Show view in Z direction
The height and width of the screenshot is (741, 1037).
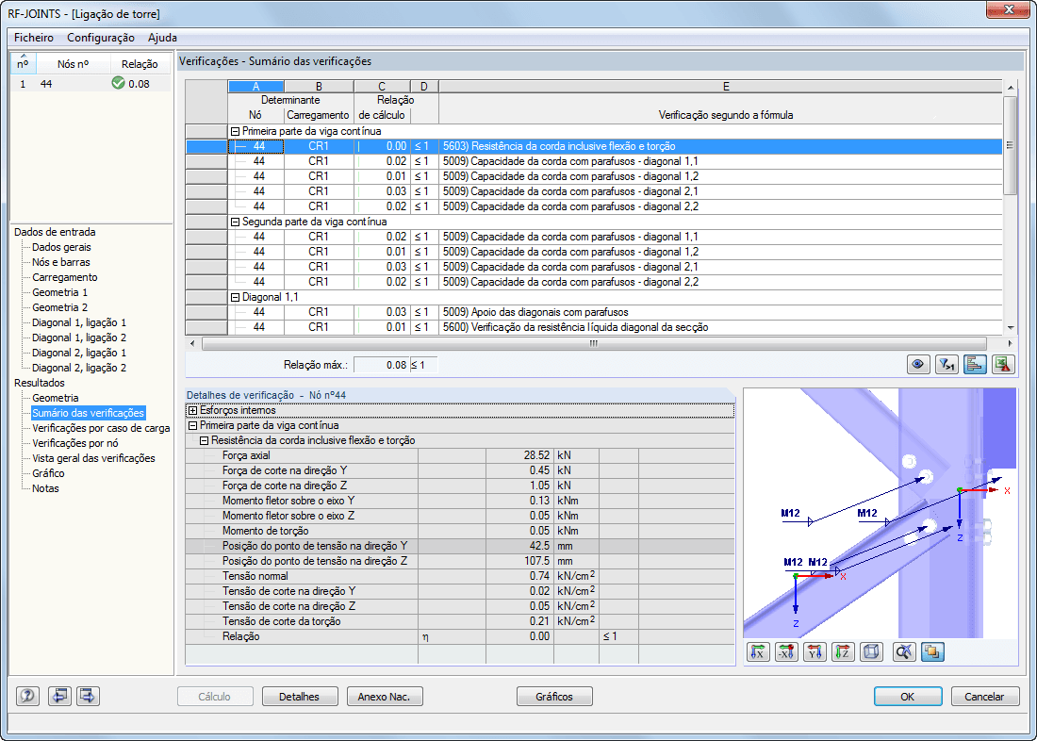point(843,652)
